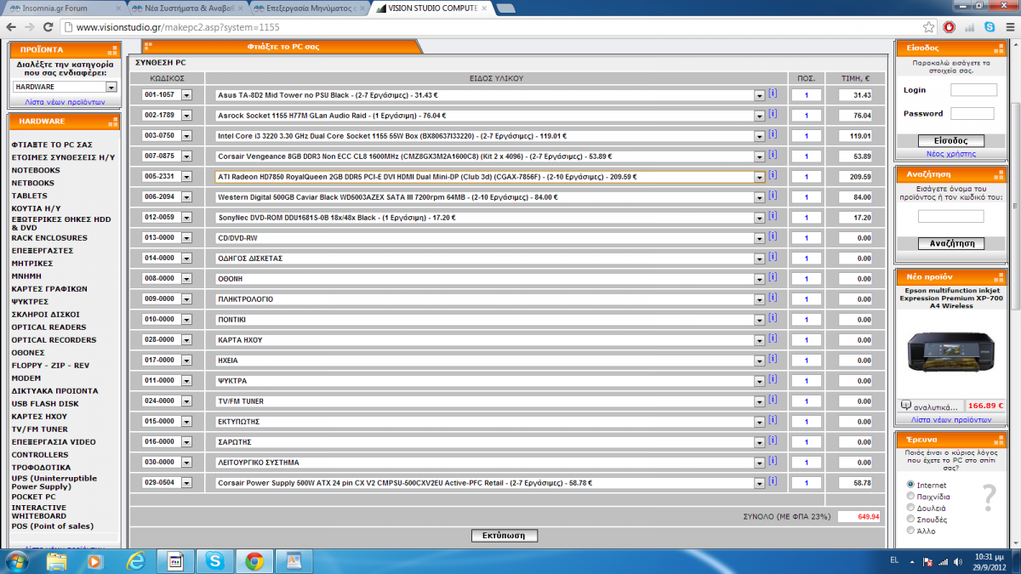Open the Νέος χρήστης link
The height and width of the screenshot is (574, 1021).
pos(951,154)
